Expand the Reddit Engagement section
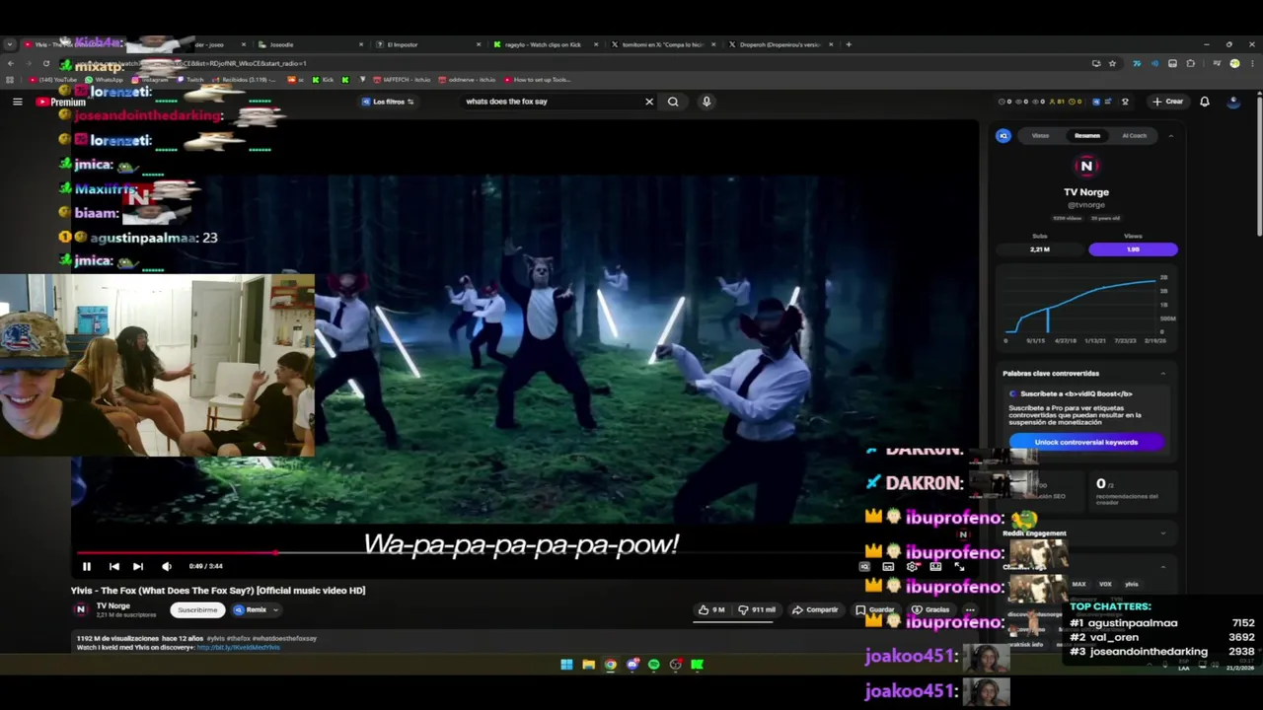This screenshot has height=710, width=1263. click(x=1162, y=533)
